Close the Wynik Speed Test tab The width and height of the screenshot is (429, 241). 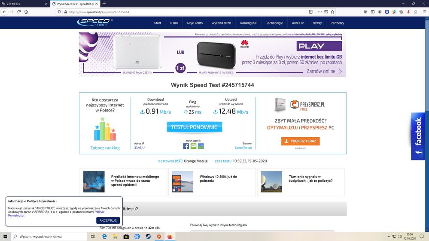tap(97, 4)
